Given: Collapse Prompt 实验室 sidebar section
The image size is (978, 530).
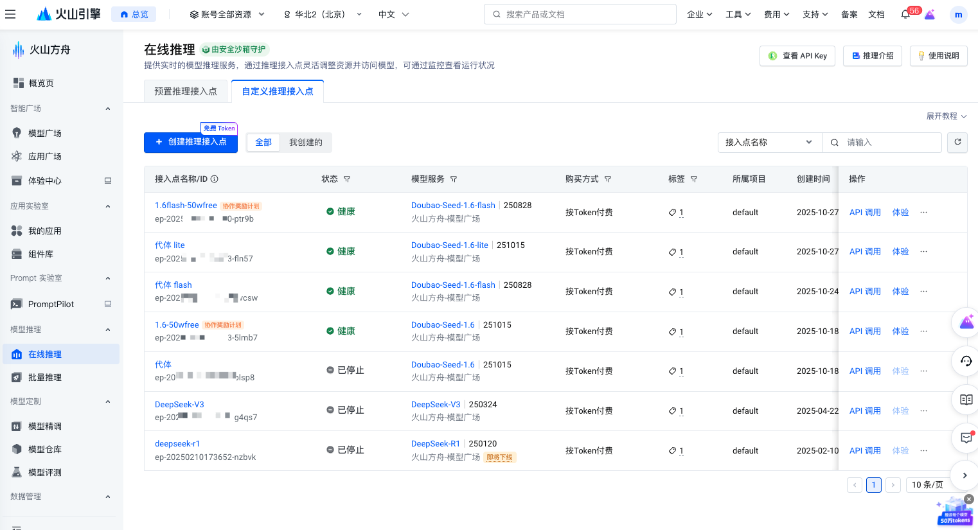Looking at the screenshot, I should coord(108,278).
